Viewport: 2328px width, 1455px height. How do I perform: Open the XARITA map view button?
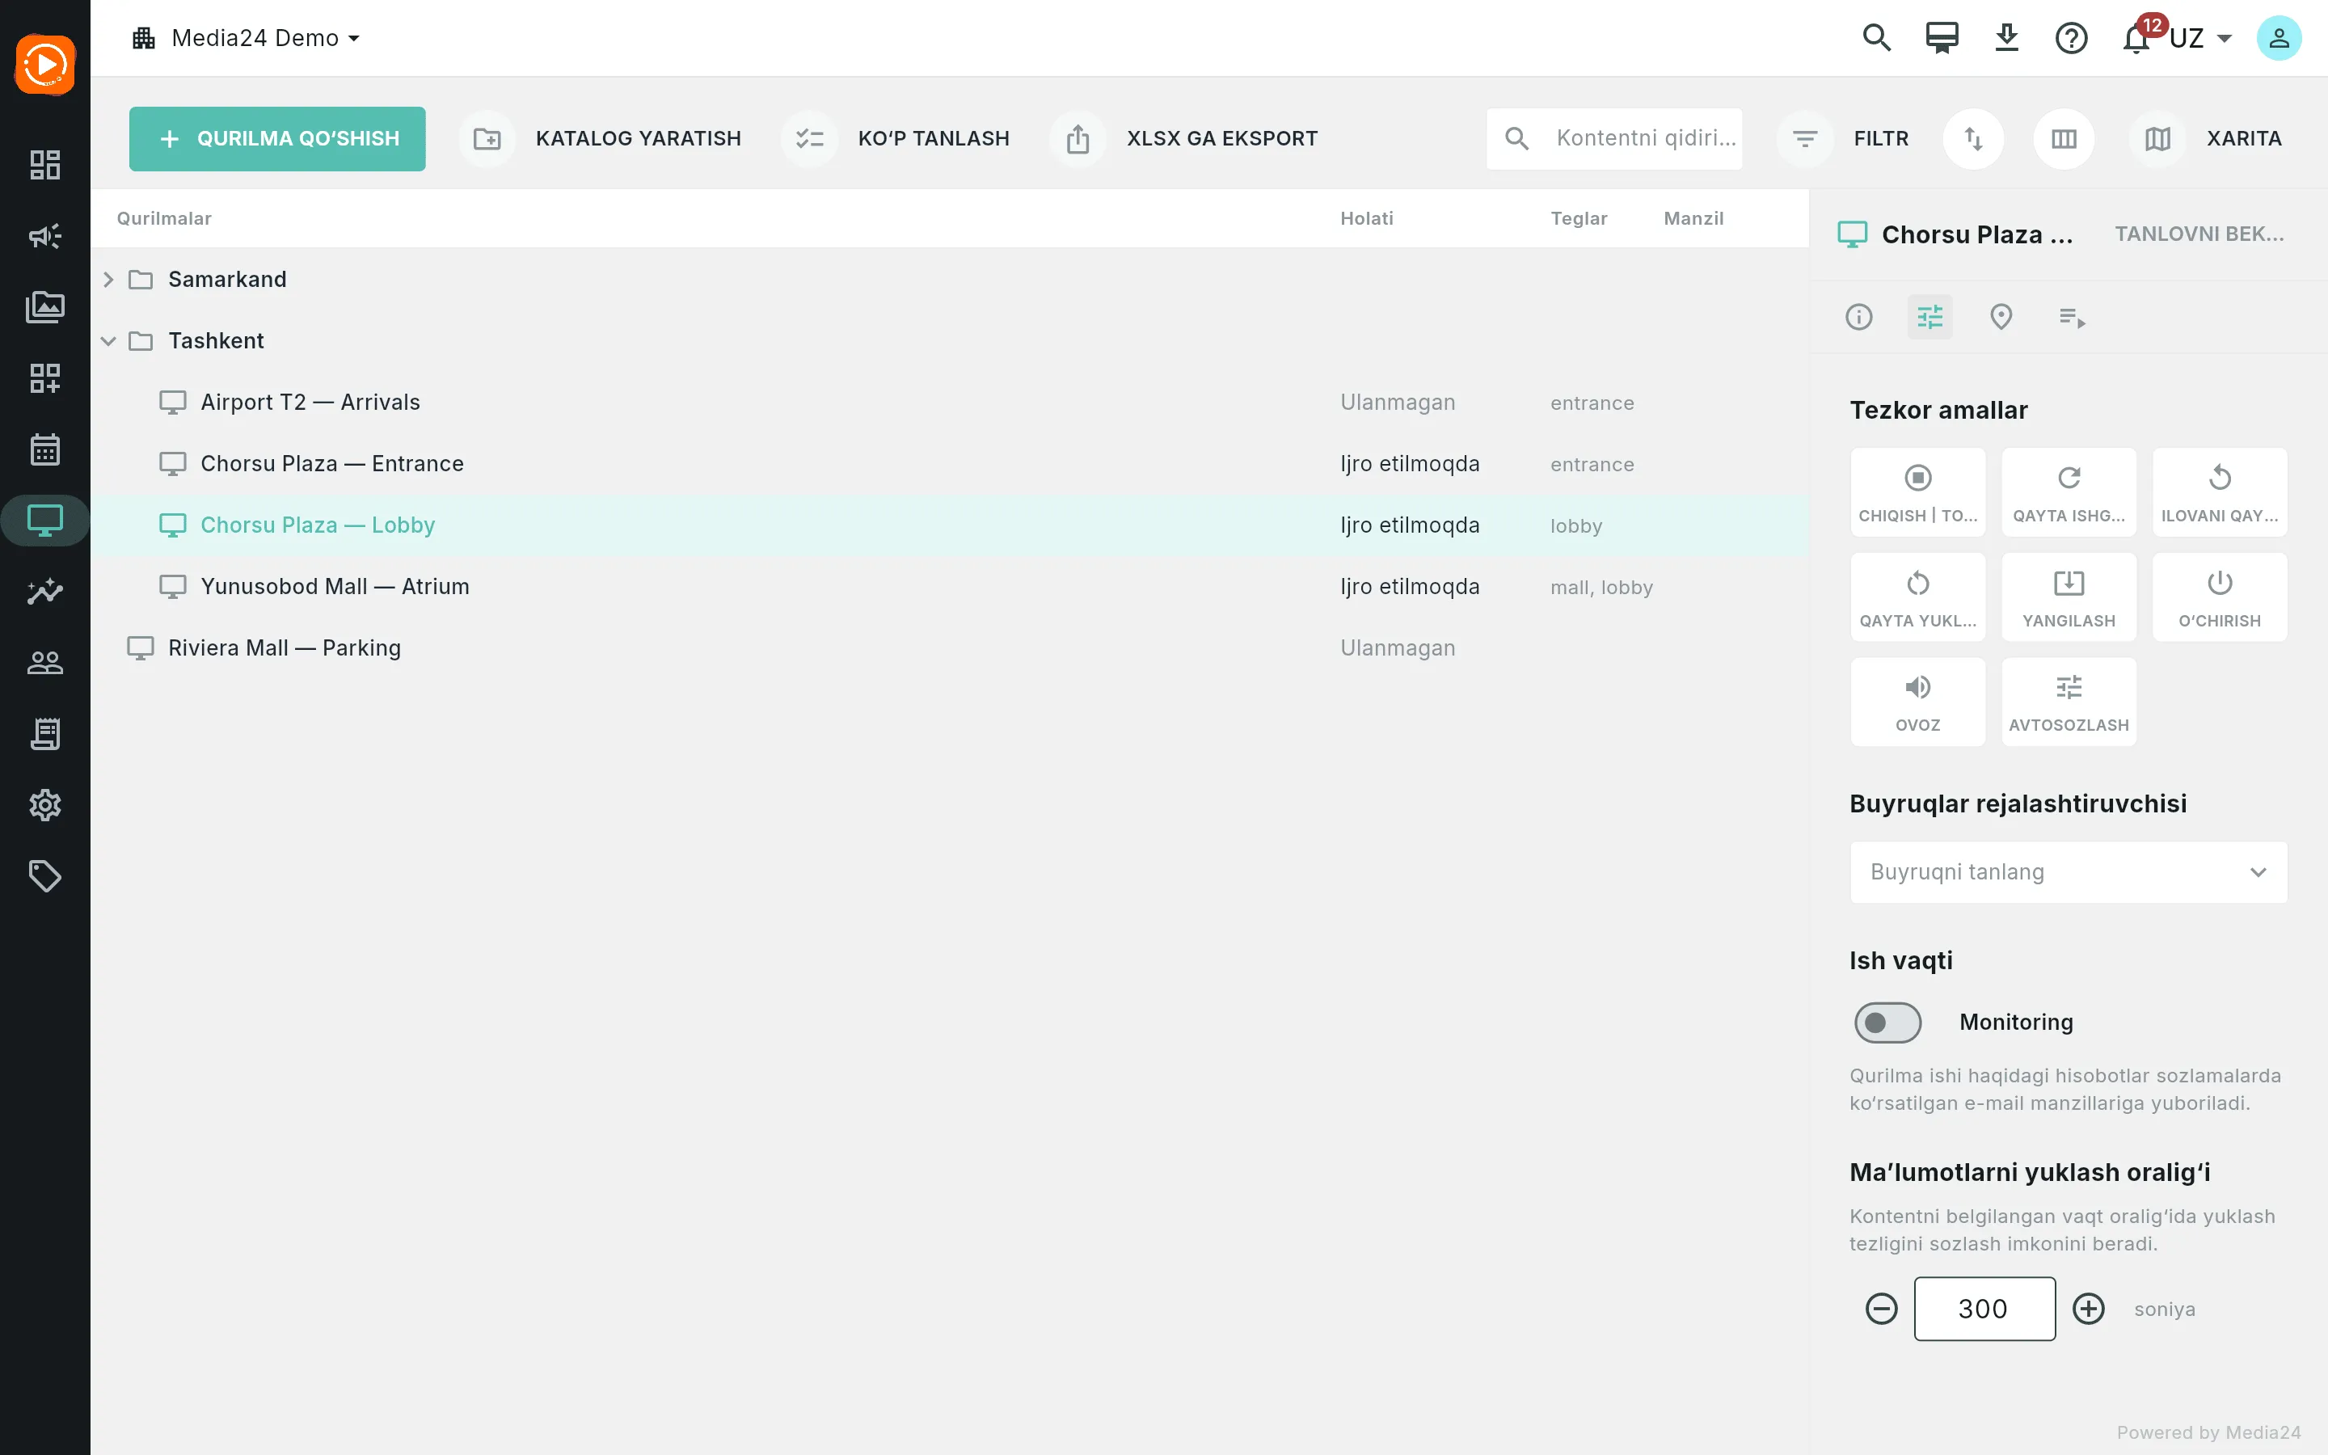click(2206, 138)
